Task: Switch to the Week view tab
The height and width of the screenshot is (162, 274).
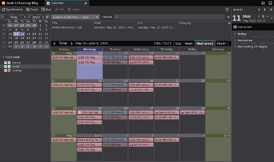Action: tap(189, 43)
